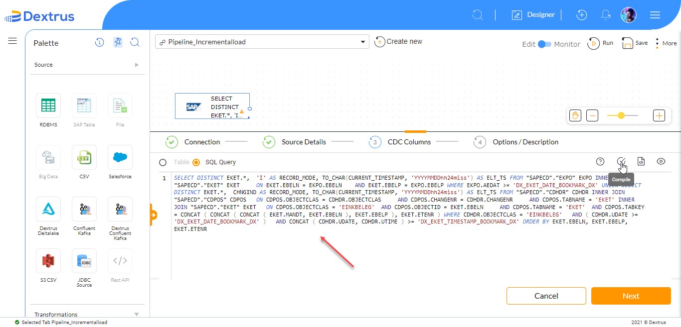Zoom in the canvas with the plus button

[659, 115]
